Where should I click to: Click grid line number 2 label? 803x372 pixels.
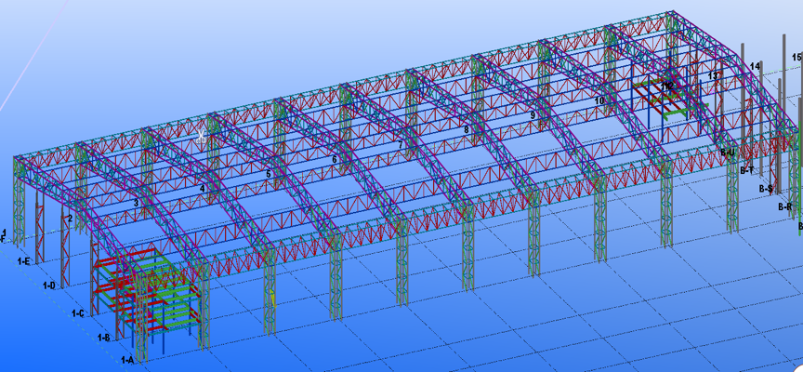tap(69, 219)
